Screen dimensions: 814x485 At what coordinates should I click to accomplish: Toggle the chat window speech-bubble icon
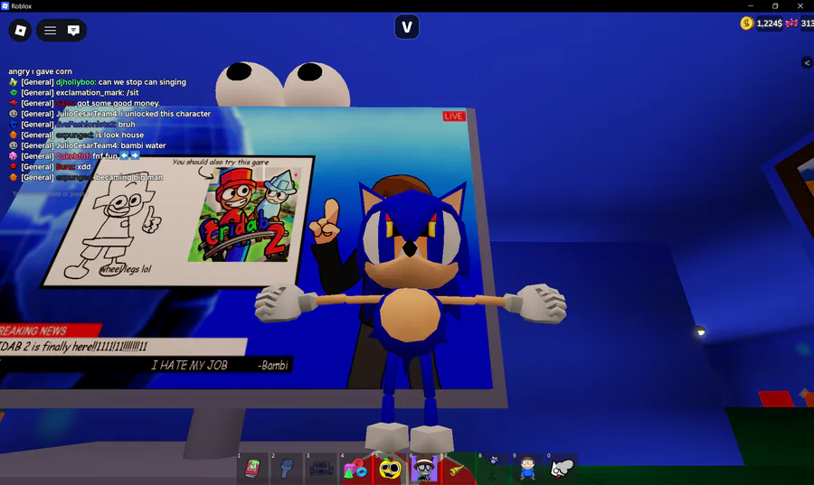[x=73, y=31]
